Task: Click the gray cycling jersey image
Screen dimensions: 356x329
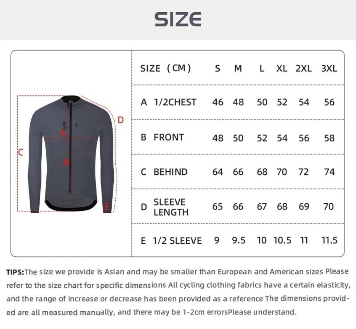Action: click(71, 154)
